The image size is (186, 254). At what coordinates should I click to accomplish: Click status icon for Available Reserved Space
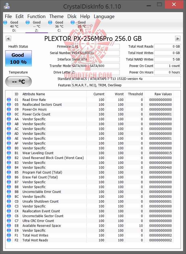(9, 226)
